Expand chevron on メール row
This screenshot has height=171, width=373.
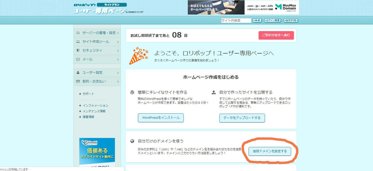[118, 59]
